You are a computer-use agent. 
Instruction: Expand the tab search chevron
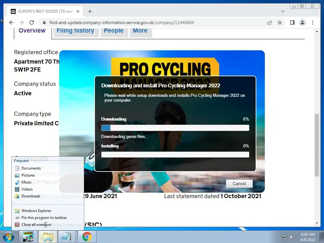[x=283, y=11]
